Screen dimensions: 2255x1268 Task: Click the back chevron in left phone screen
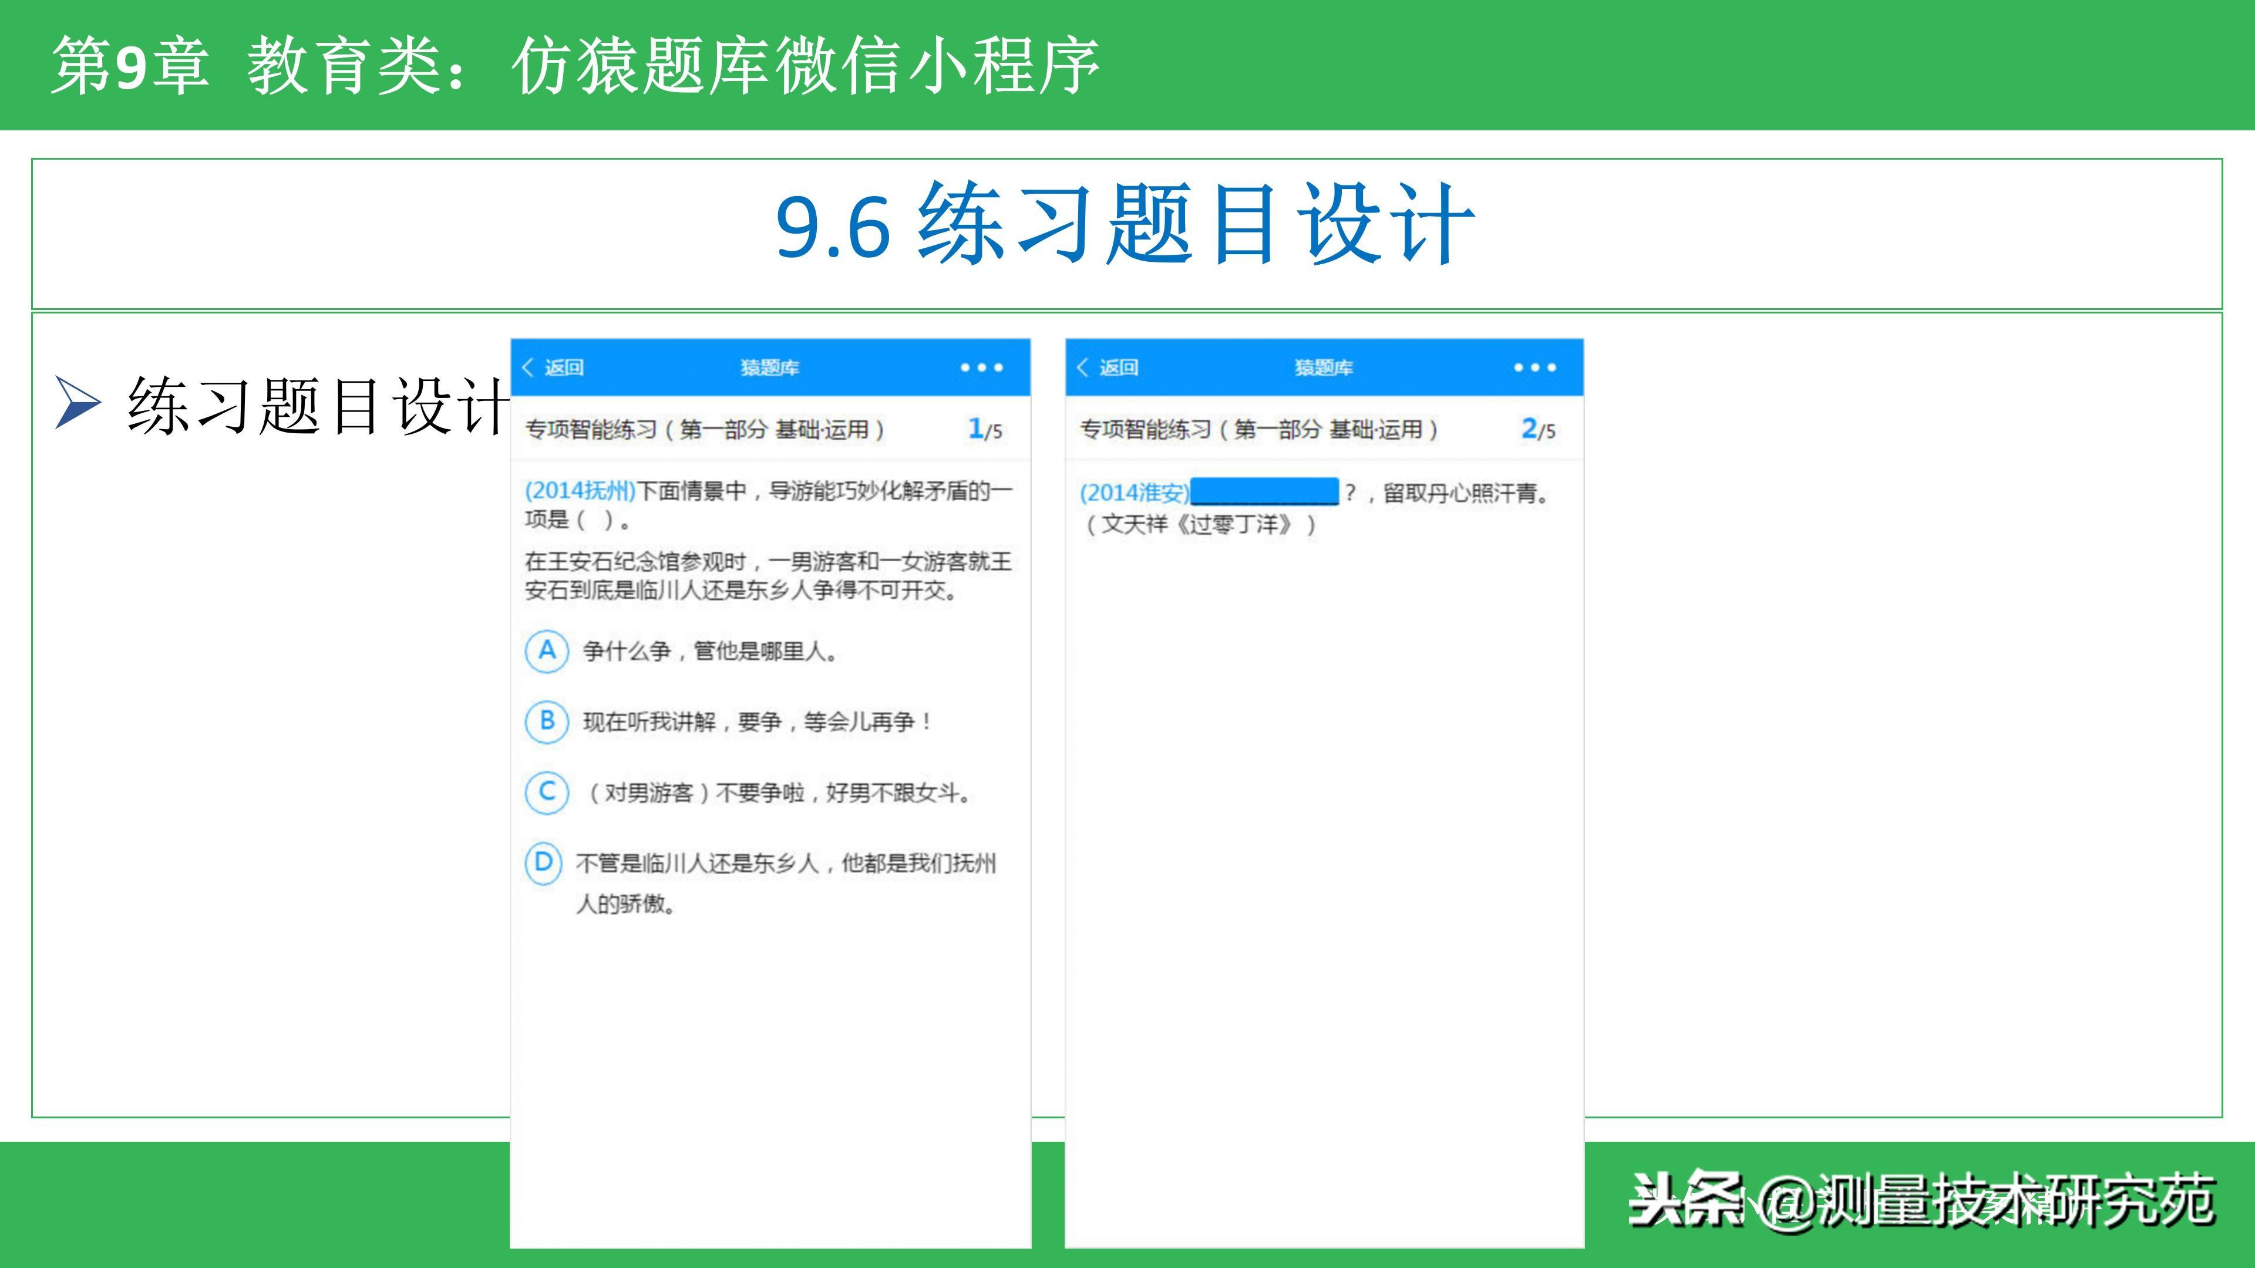click(x=528, y=367)
